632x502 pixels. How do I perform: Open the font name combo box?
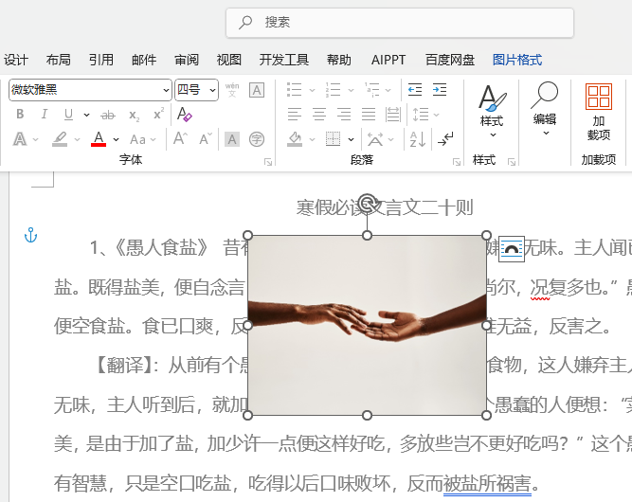90,90
